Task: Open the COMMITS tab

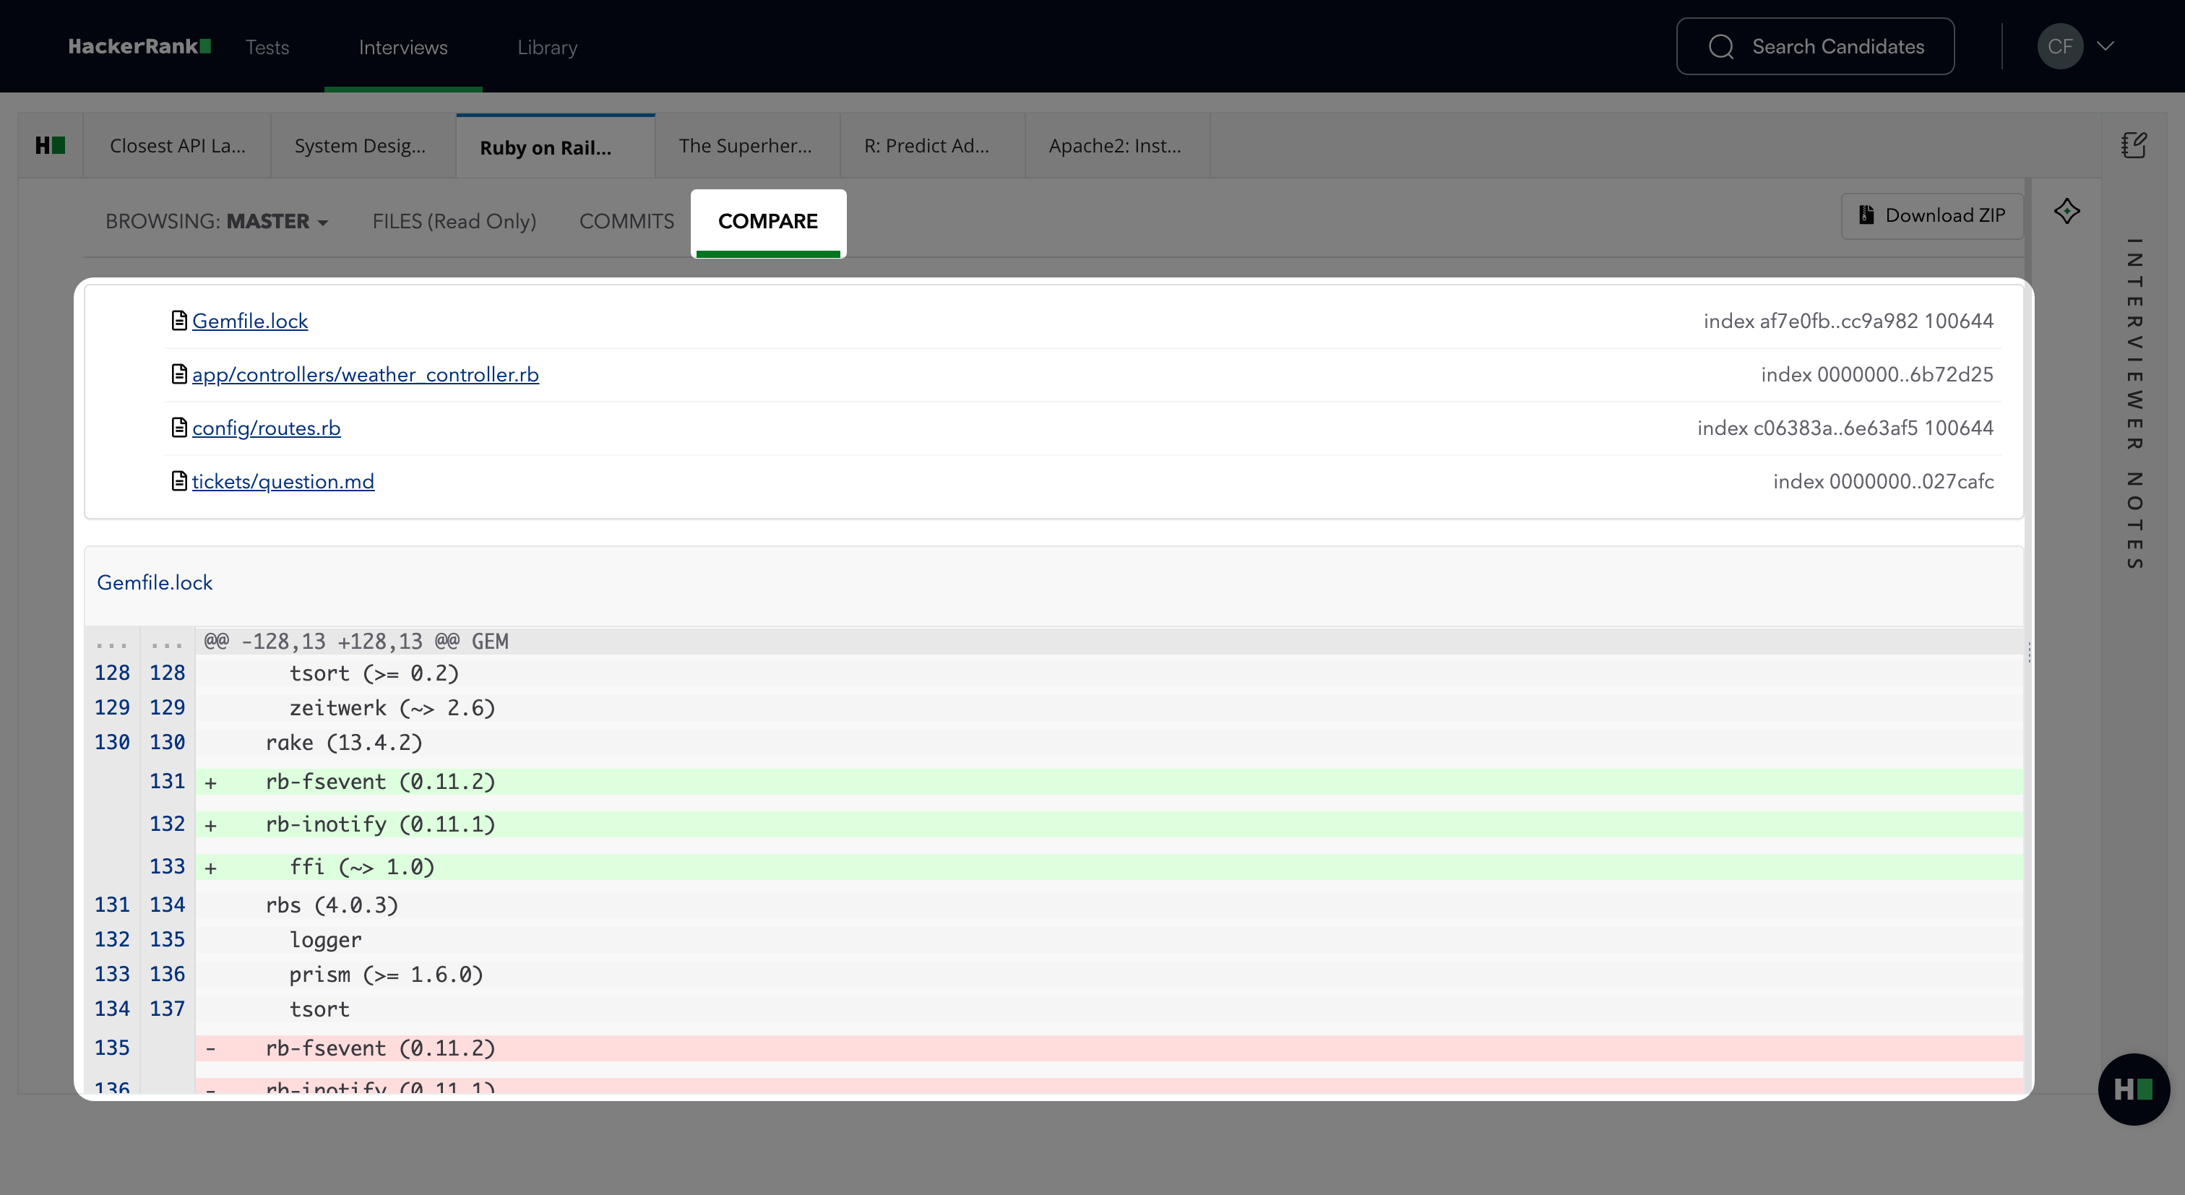Action: click(x=627, y=221)
